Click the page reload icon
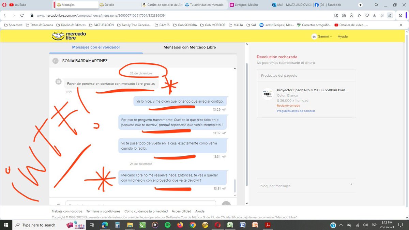Image resolution: width=409 pixels, height=230 pixels. click(x=22, y=15)
